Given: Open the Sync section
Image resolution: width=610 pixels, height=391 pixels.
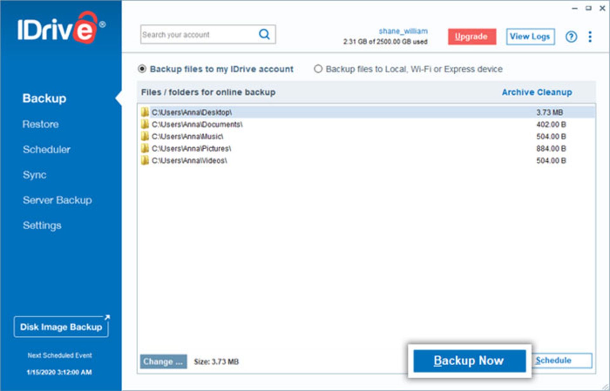Looking at the screenshot, I should [34, 175].
